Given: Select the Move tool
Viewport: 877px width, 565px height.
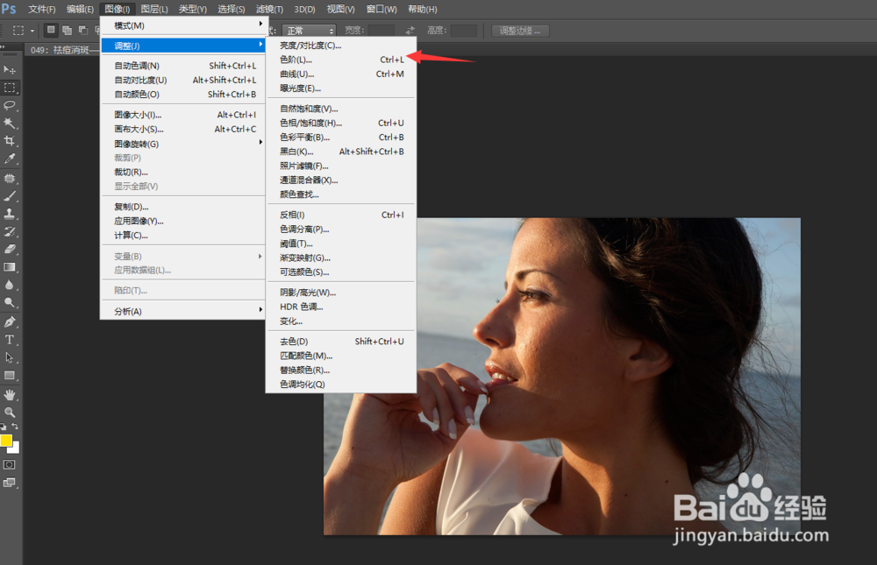Looking at the screenshot, I should (x=10, y=70).
